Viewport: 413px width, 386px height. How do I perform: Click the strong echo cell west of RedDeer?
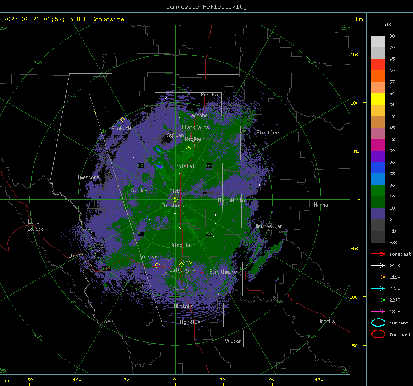[158, 149]
